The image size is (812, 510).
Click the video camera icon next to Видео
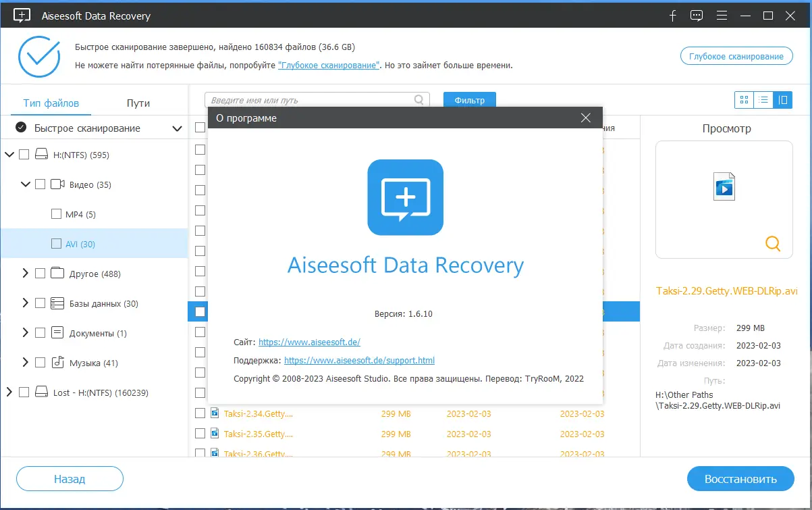(x=57, y=184)
